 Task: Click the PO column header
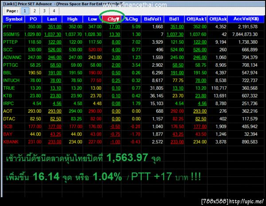click(x=33, y=19)
